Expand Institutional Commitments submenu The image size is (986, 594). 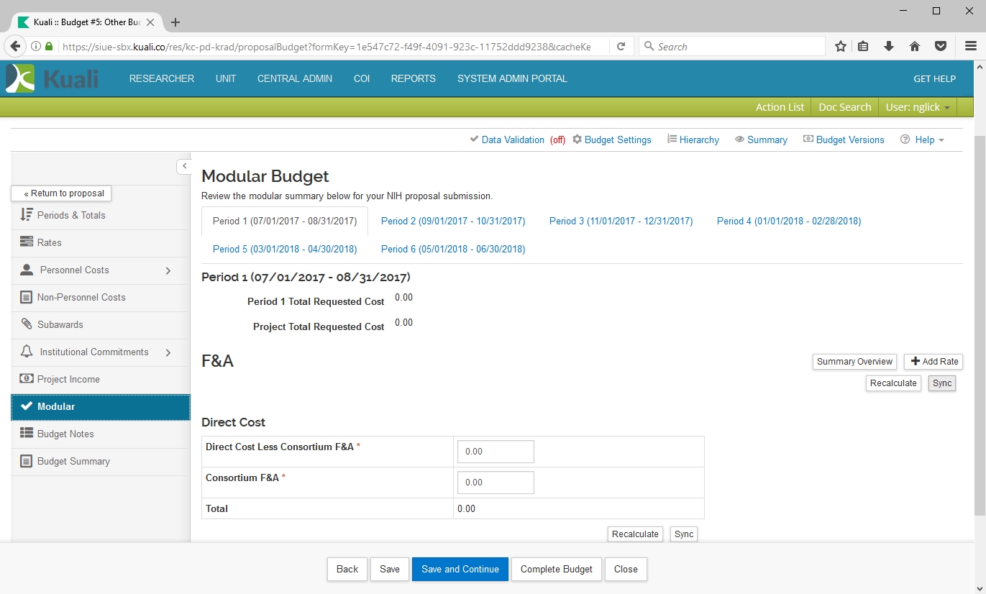click(168, 352)
